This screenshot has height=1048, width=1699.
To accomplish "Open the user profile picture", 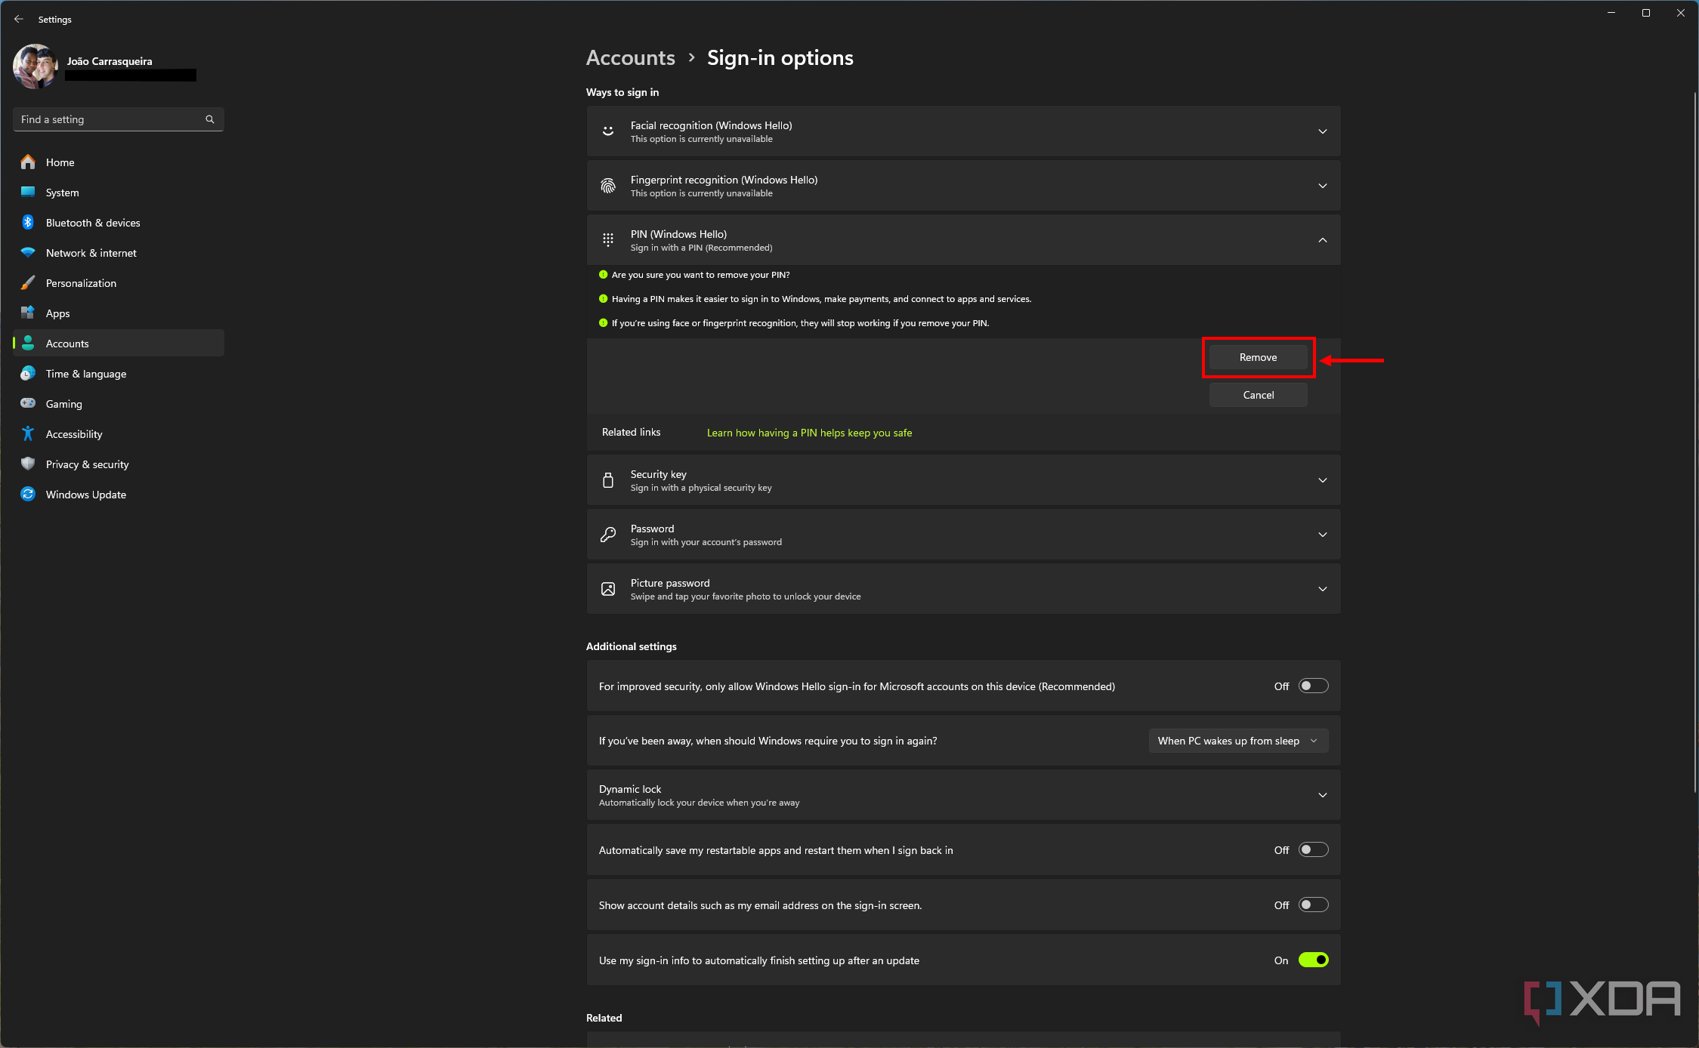I will point(36,66).
